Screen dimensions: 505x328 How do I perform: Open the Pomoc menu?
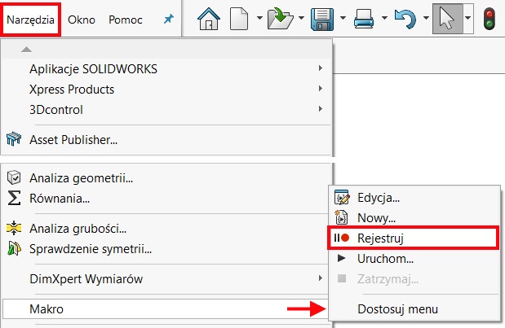point(126,20)
